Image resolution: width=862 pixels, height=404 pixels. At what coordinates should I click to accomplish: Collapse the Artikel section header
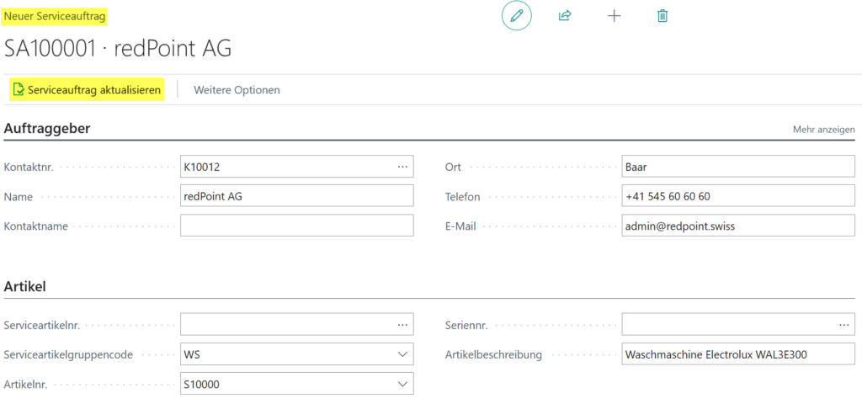coord(24,286)
